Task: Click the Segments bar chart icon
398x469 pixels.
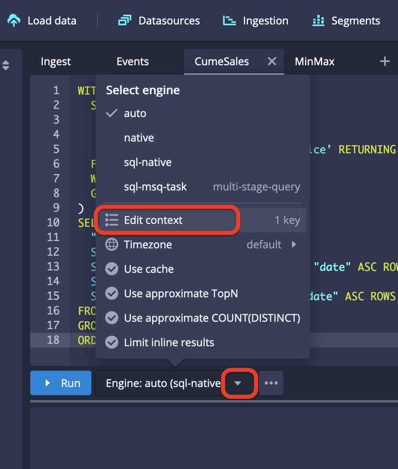Action: (318, 21)
